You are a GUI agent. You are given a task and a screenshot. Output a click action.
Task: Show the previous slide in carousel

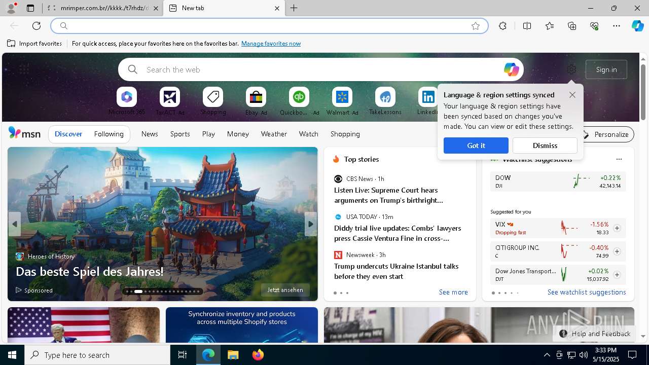[14, 224]
